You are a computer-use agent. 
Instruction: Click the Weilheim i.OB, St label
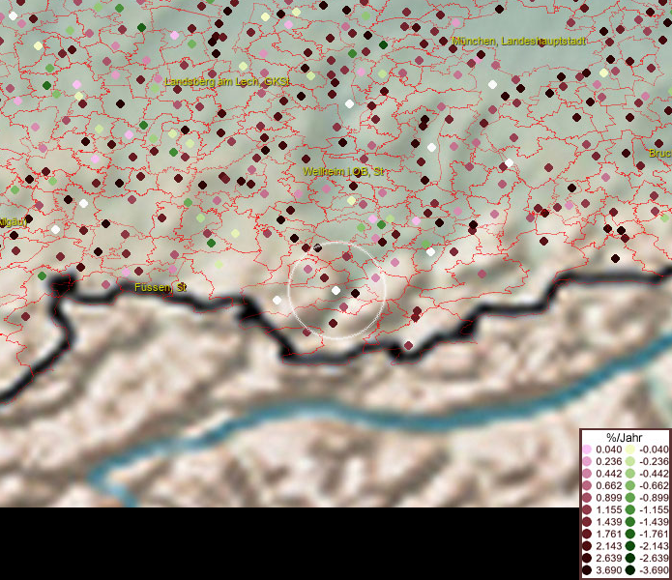(x=343, y=171)
